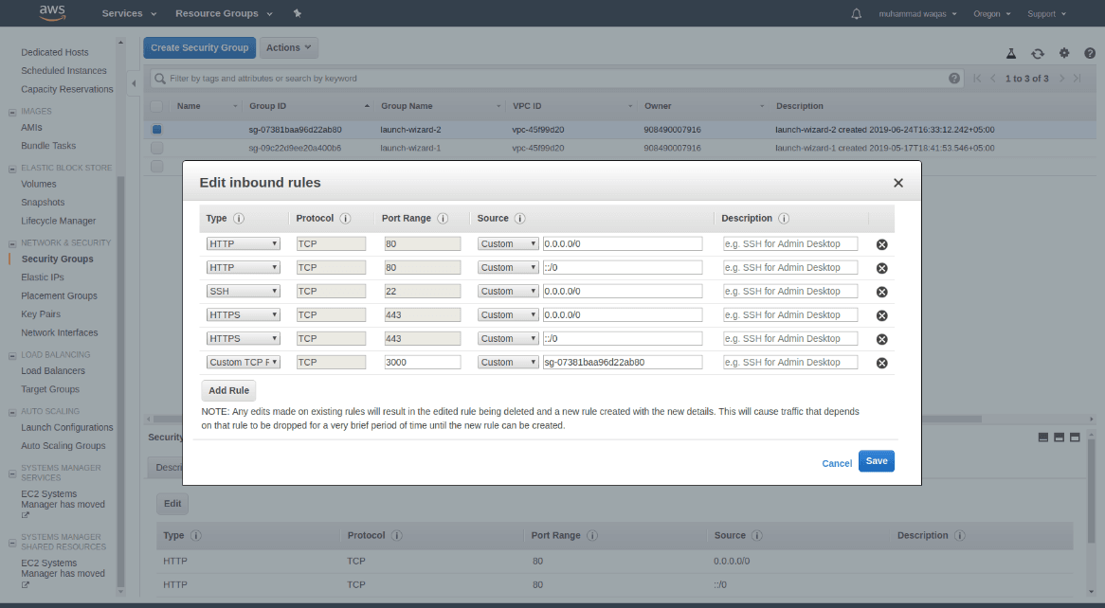Uncheck the launch-wizard-2 row

pyautogui.click(x=156, y=129)
